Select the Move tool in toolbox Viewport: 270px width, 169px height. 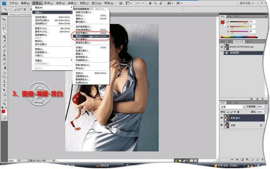4,19
